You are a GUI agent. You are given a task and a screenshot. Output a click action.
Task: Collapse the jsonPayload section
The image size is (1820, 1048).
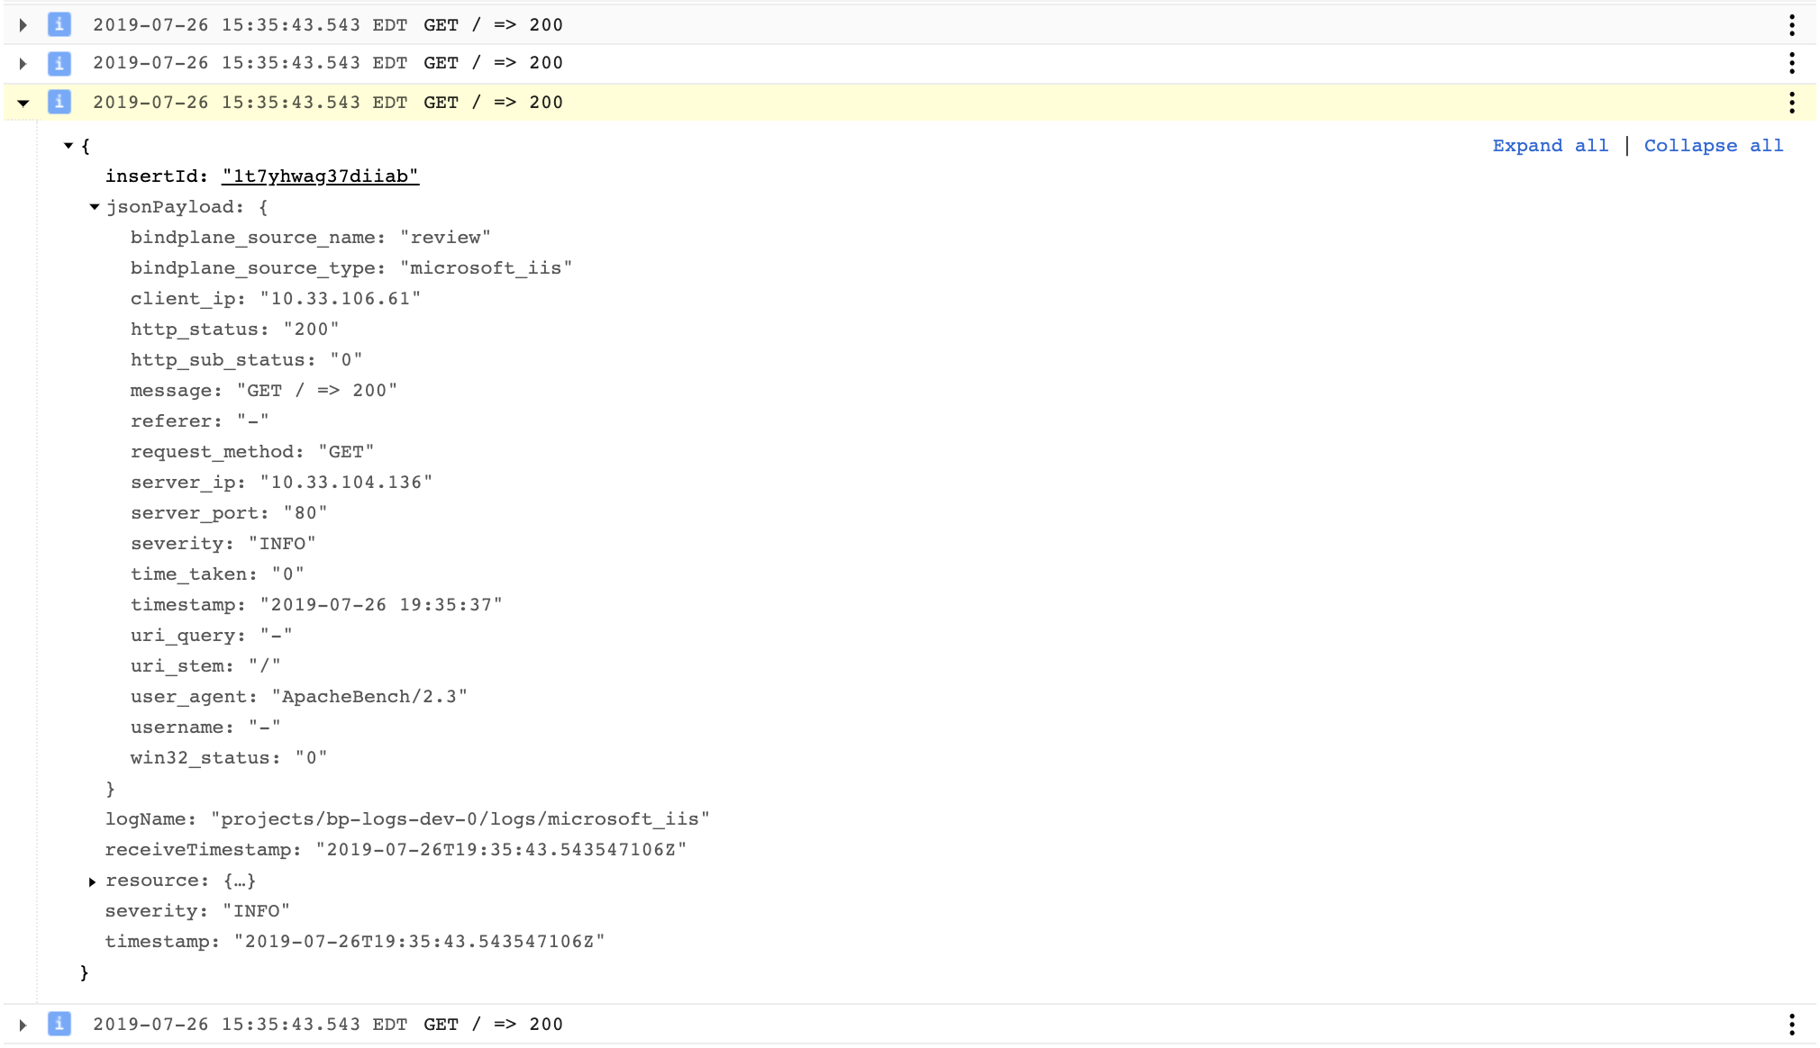pos(94,207)
